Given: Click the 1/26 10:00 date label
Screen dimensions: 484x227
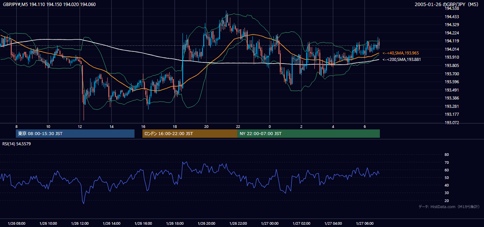Looking at the screenshot, I should coord(48,224).
